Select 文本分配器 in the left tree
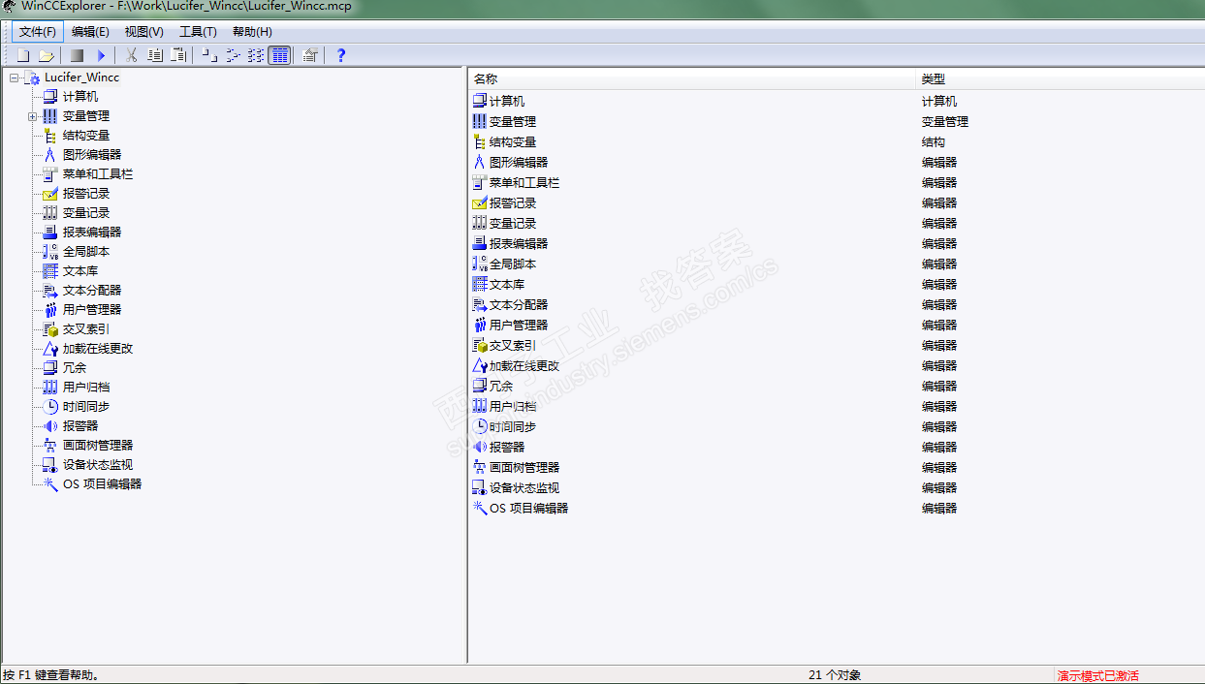The height and width of the screenshot is (684, 1205). [x=92, y=291]
